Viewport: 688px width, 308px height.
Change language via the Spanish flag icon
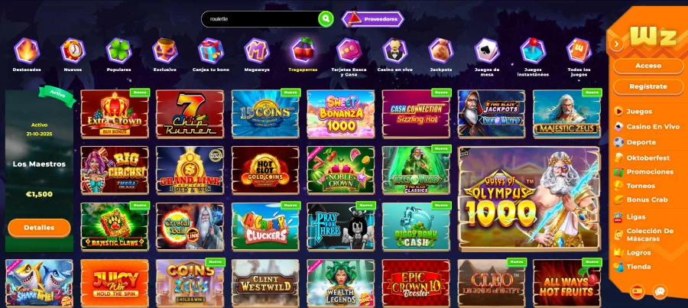[637, 291]
